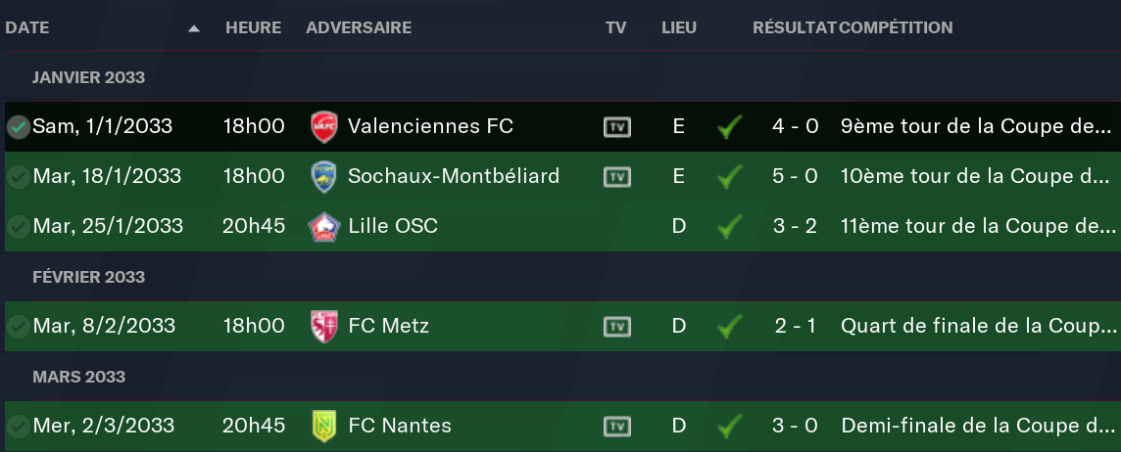Screen dimensions: 1121x452
Task: Click the Valenciennes FC club crest
Action: 323,127
